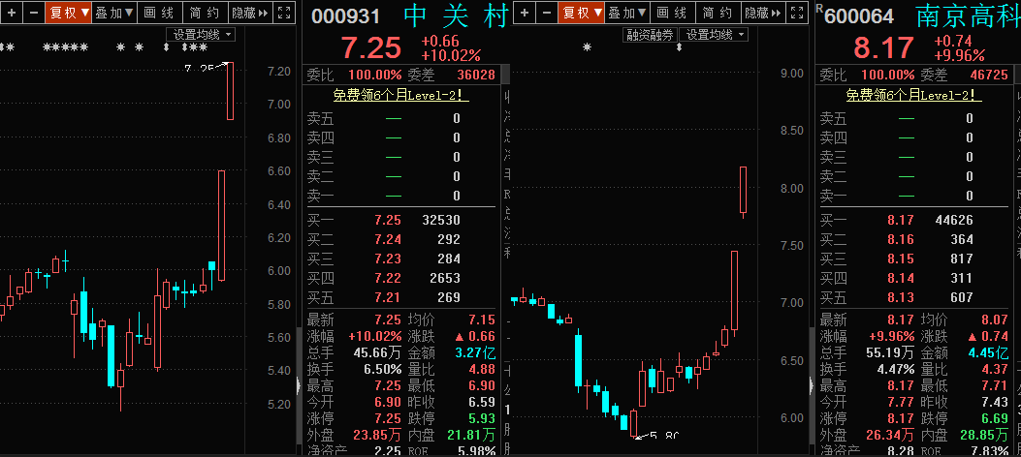
Task: Maximize the 南京高科 chart using fullscreen icon
Action: pos(797,13)
